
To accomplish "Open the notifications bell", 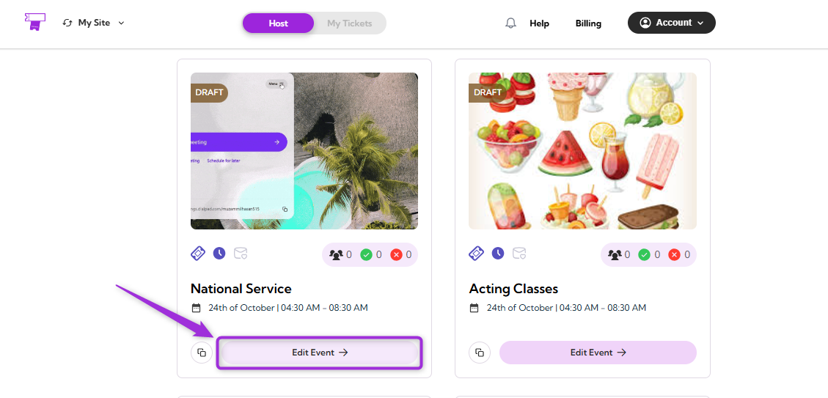I will 510,23.
